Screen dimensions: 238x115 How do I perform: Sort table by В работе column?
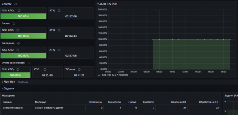click(148, 102)
